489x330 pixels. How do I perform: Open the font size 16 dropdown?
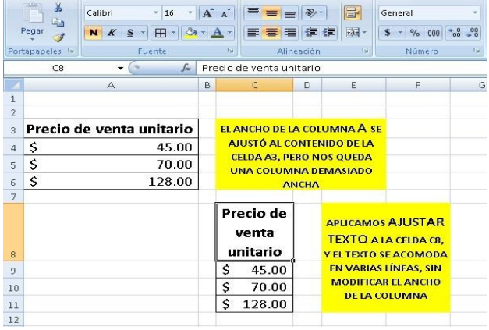[190, 12]
